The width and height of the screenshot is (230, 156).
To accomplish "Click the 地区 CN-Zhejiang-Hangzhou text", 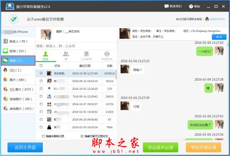I will [x=202, y=31].
